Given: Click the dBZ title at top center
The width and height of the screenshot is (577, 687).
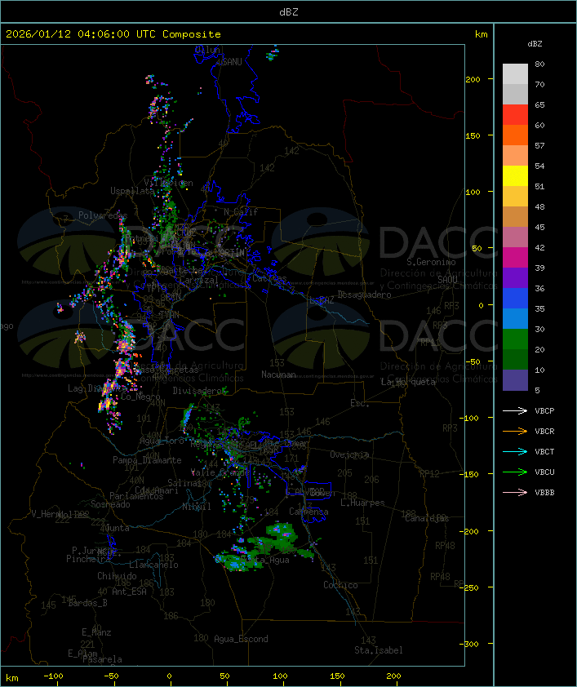Looking at the screenshot, I should point(288,11).
